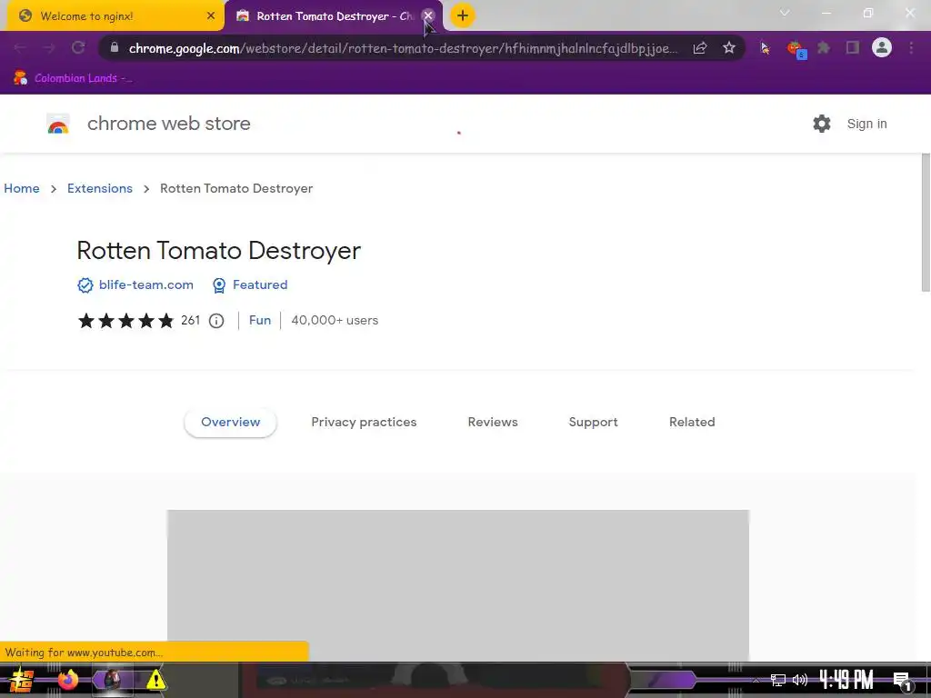The height and width of the screenshot is (698, 931).
Task: Go back to previous page
Action: click(x=20, y=47)
